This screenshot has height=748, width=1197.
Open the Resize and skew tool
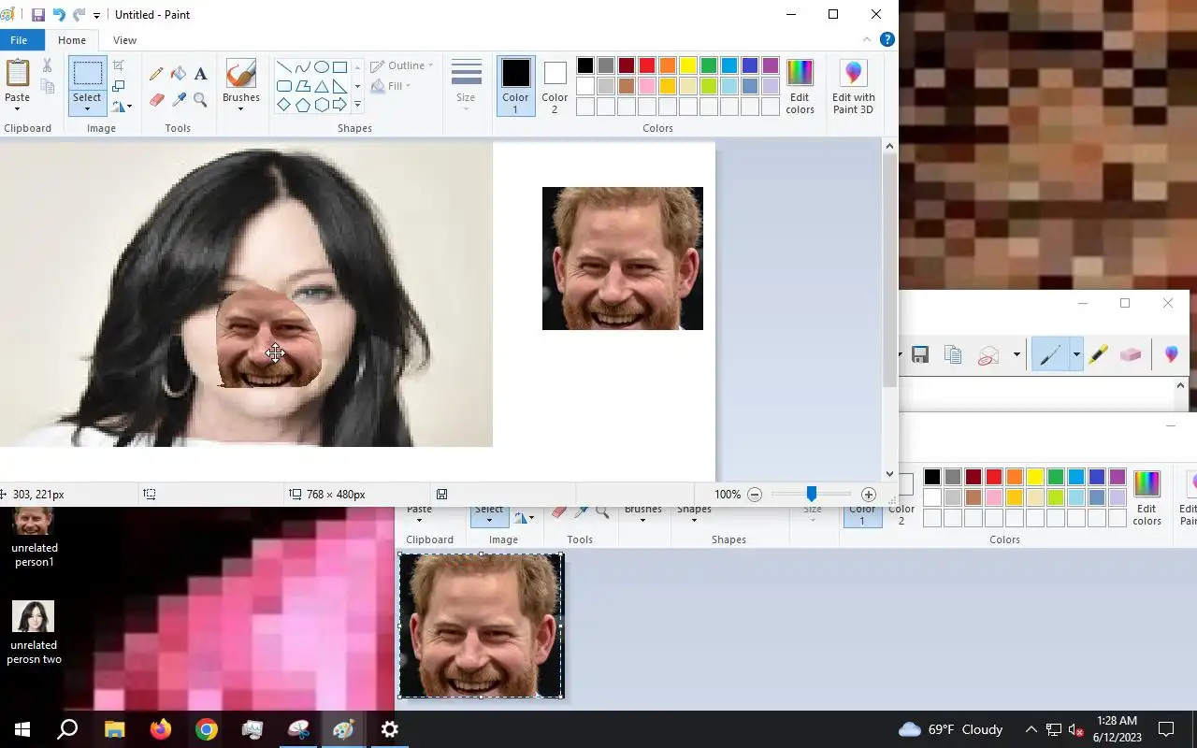point(119,86)
